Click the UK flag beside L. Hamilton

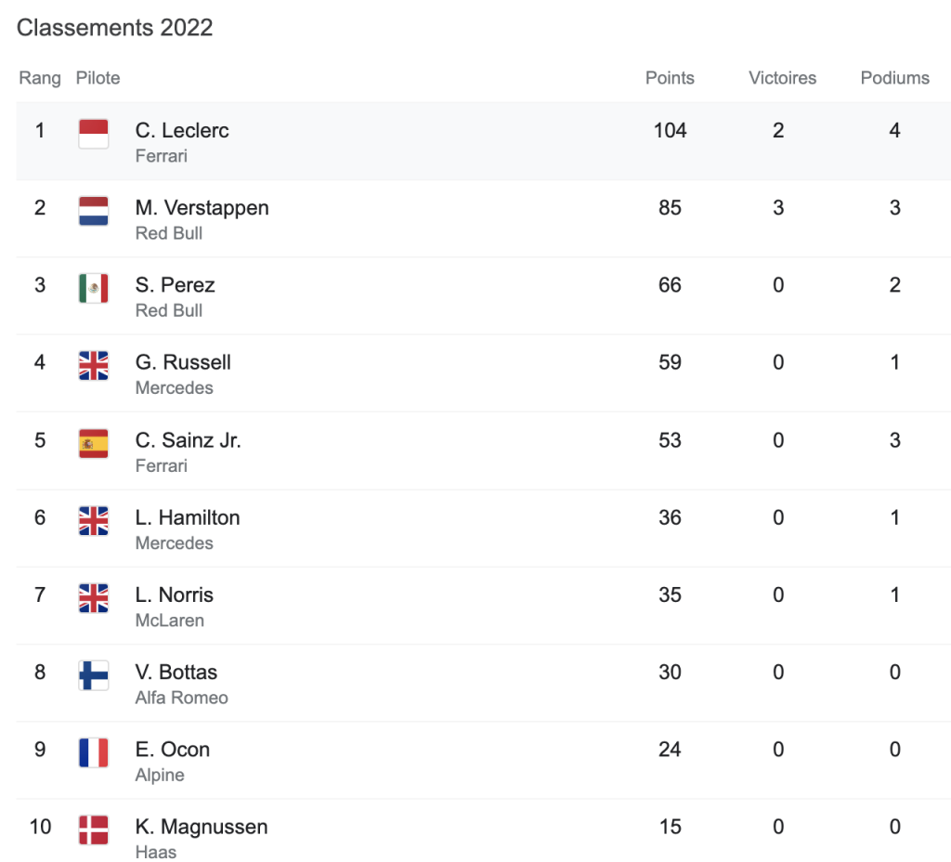[x=94, y=520]
